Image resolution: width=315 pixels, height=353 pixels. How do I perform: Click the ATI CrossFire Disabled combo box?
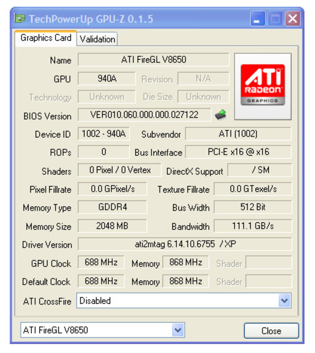pos(184,300)
